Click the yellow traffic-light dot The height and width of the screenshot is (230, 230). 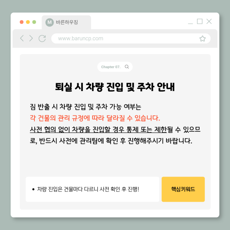[x=28, y=22]
